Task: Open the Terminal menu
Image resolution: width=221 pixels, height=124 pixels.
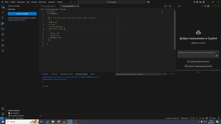Action: pos(51,2)
